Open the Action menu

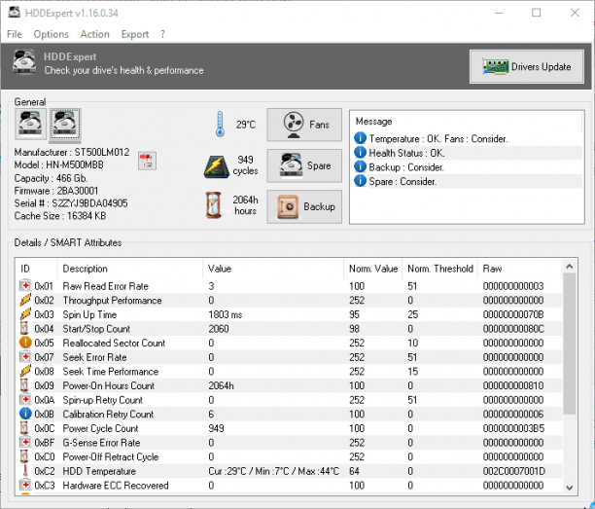(94, 34)
